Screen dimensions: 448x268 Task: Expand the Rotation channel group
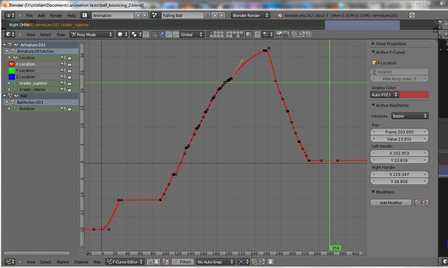coord(10,108)
